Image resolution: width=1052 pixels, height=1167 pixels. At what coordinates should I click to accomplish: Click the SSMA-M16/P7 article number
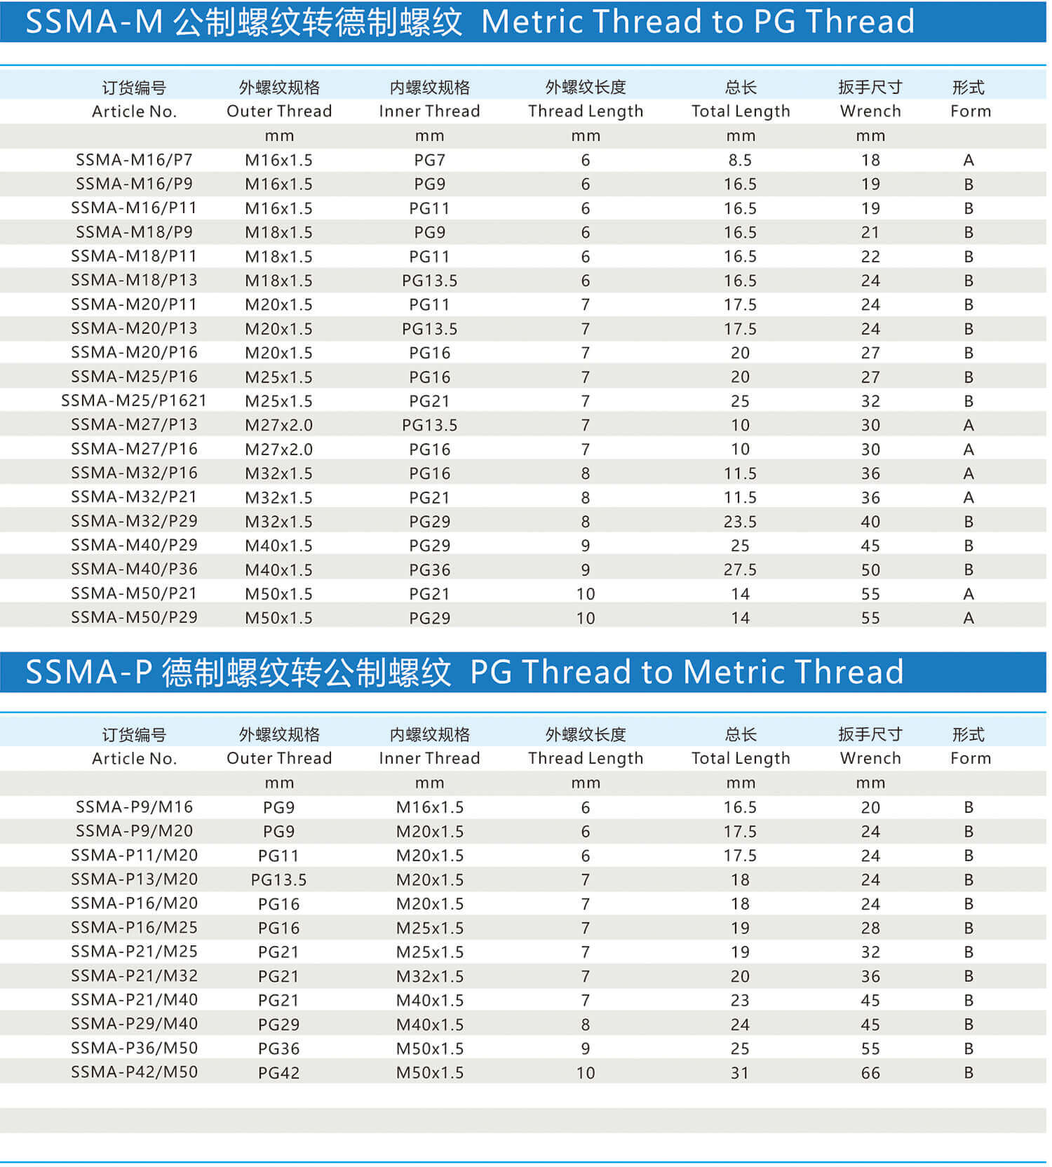point(133,160)
